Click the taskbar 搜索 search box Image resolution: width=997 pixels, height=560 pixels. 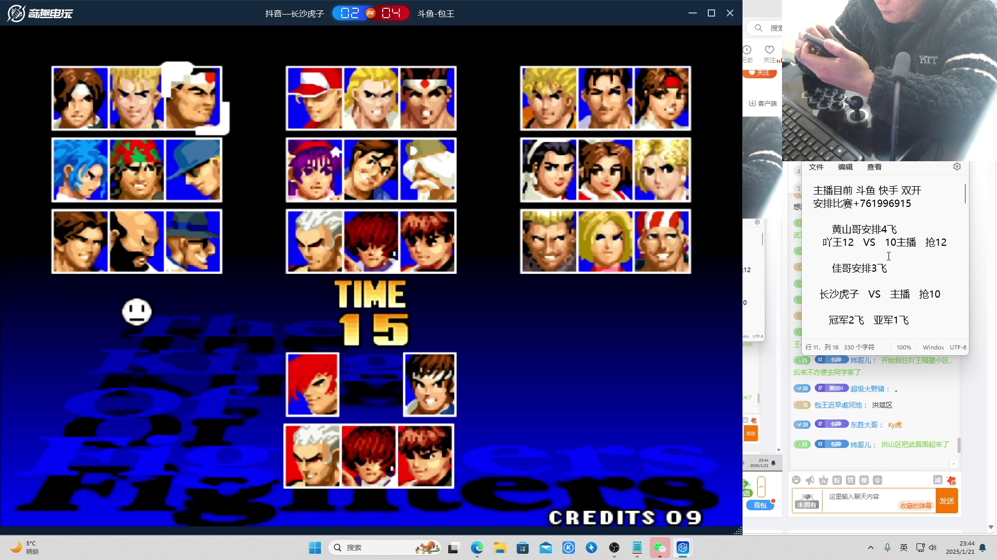click(x=385, y=548)
